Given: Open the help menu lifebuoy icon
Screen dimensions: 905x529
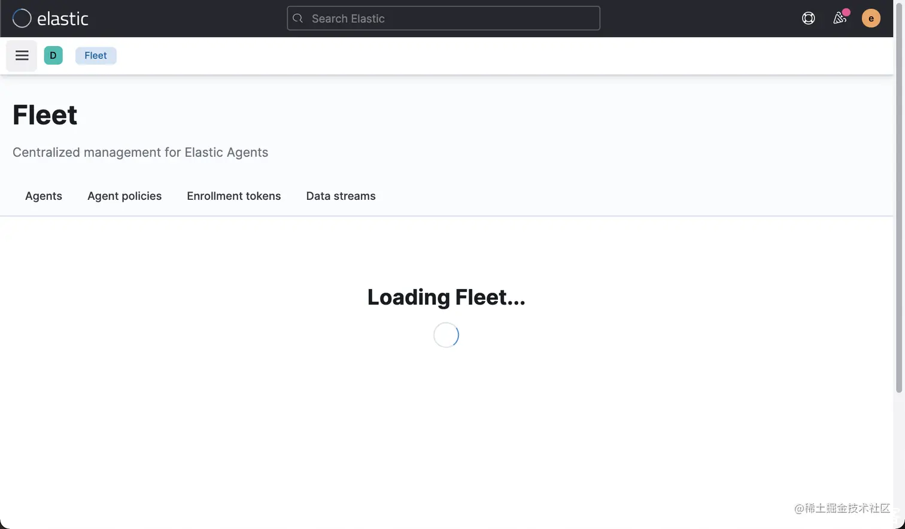Looking at the screenshot, I should click(x=808, y=19).
